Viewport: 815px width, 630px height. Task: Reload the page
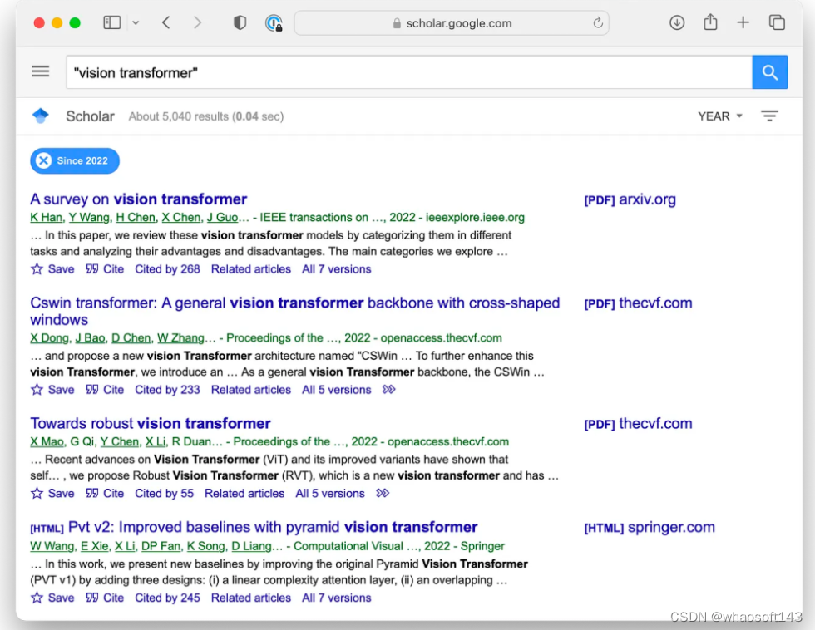pos(598,22)
